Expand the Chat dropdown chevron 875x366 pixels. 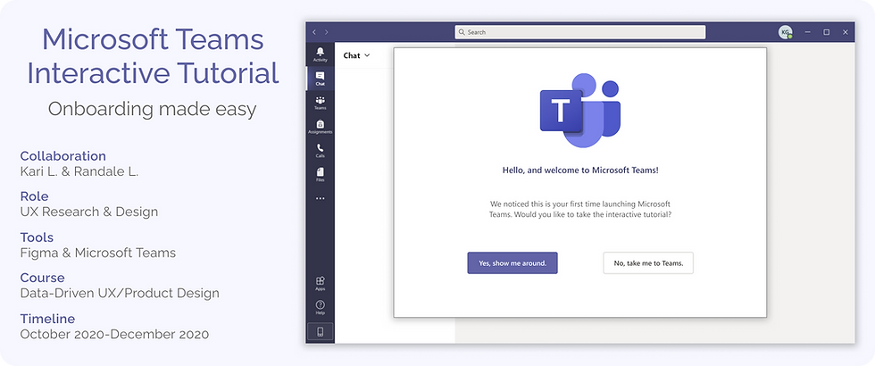coord(367,55)
